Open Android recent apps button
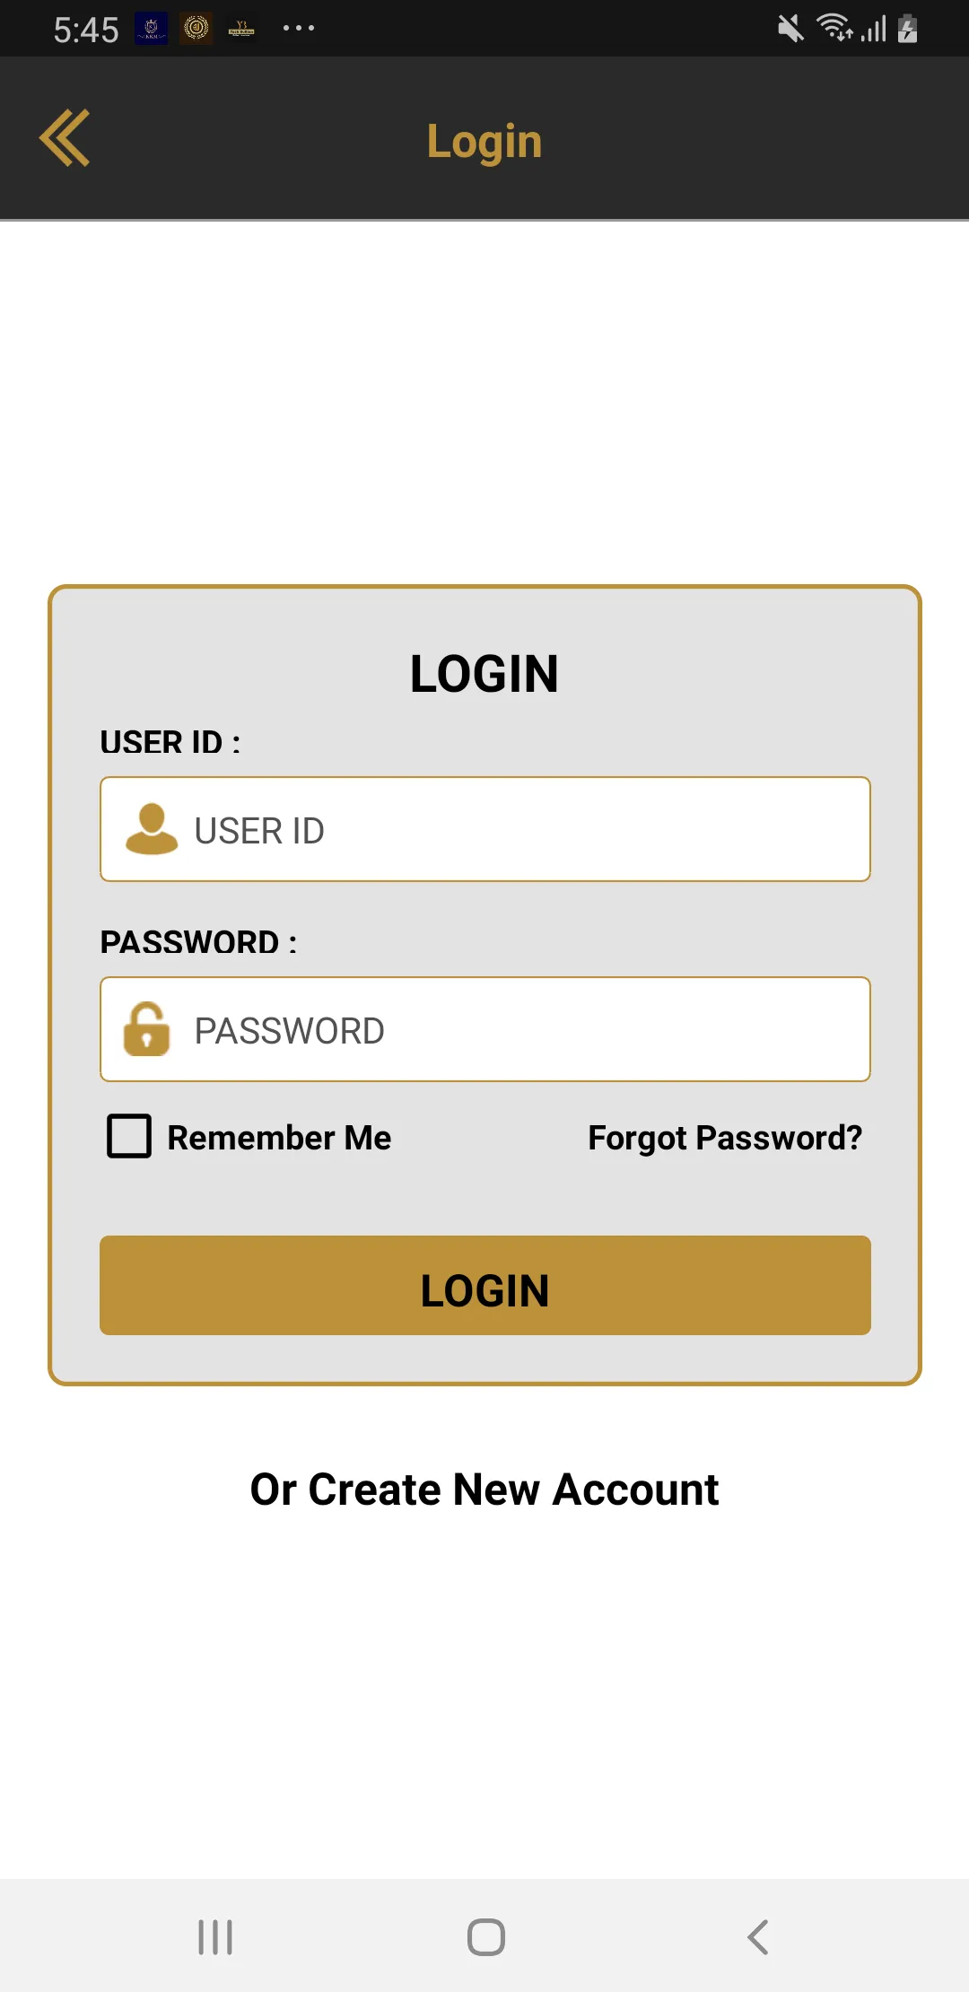 pos(215,1936)
